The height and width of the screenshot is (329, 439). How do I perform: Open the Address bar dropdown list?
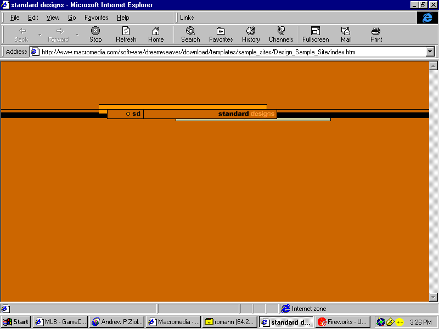click(430, 52)
